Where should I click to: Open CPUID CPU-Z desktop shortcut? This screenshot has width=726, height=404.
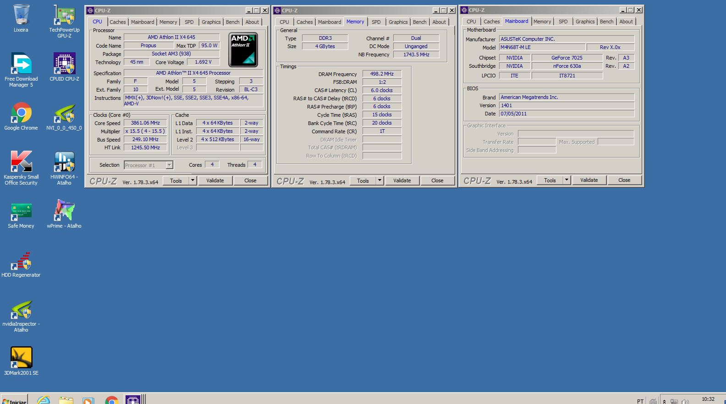[x=64, y=67]
